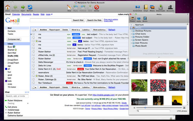The width and height of the screenshot is (193, 121).
Task: Open the More actions dropdown
Action: [99, 30]
